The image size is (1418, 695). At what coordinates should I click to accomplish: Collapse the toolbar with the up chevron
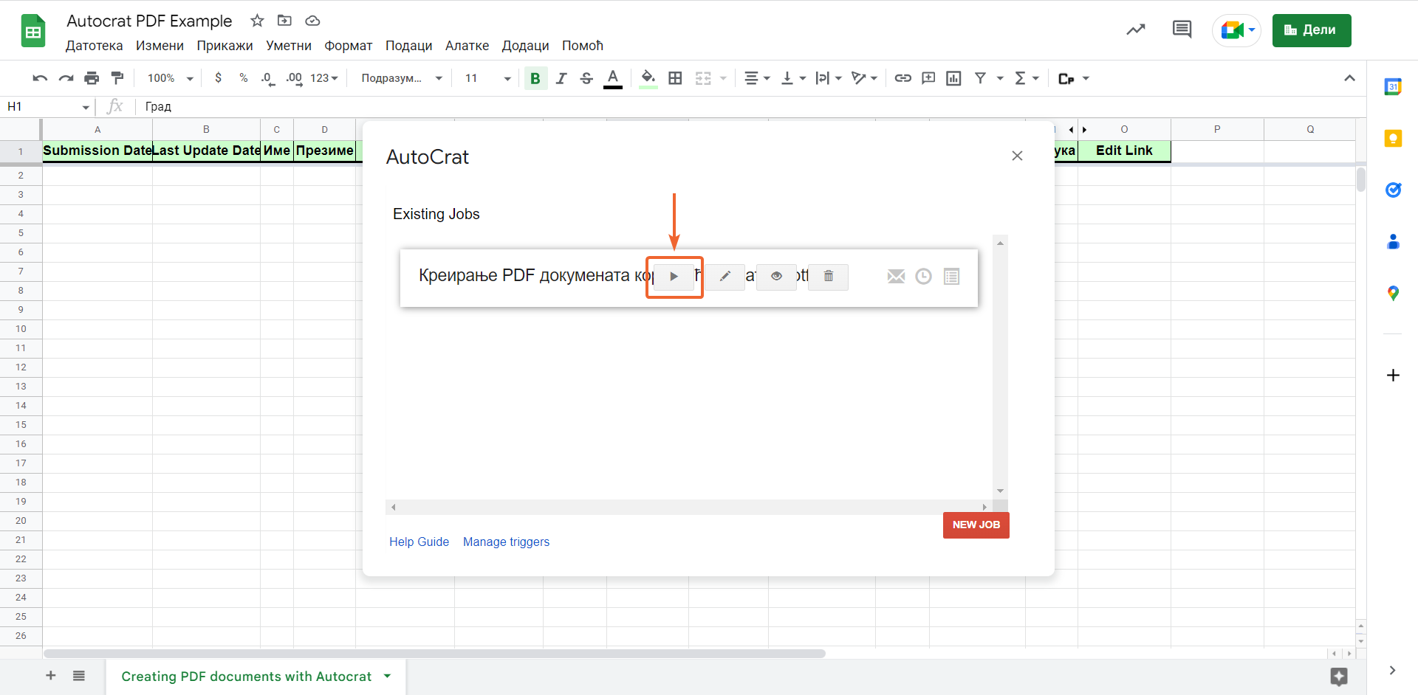pyautogui.click(x=1349, y=78)
